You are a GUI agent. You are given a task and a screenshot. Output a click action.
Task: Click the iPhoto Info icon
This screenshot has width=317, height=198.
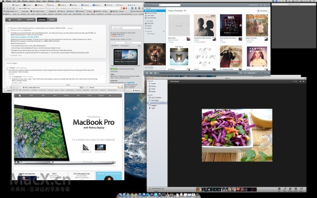279,189
